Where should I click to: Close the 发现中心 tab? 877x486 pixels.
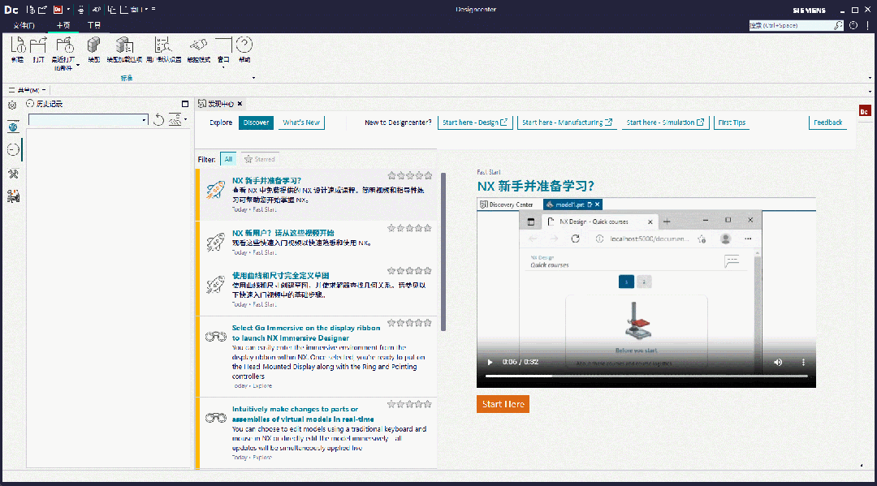tap(240, 104)
